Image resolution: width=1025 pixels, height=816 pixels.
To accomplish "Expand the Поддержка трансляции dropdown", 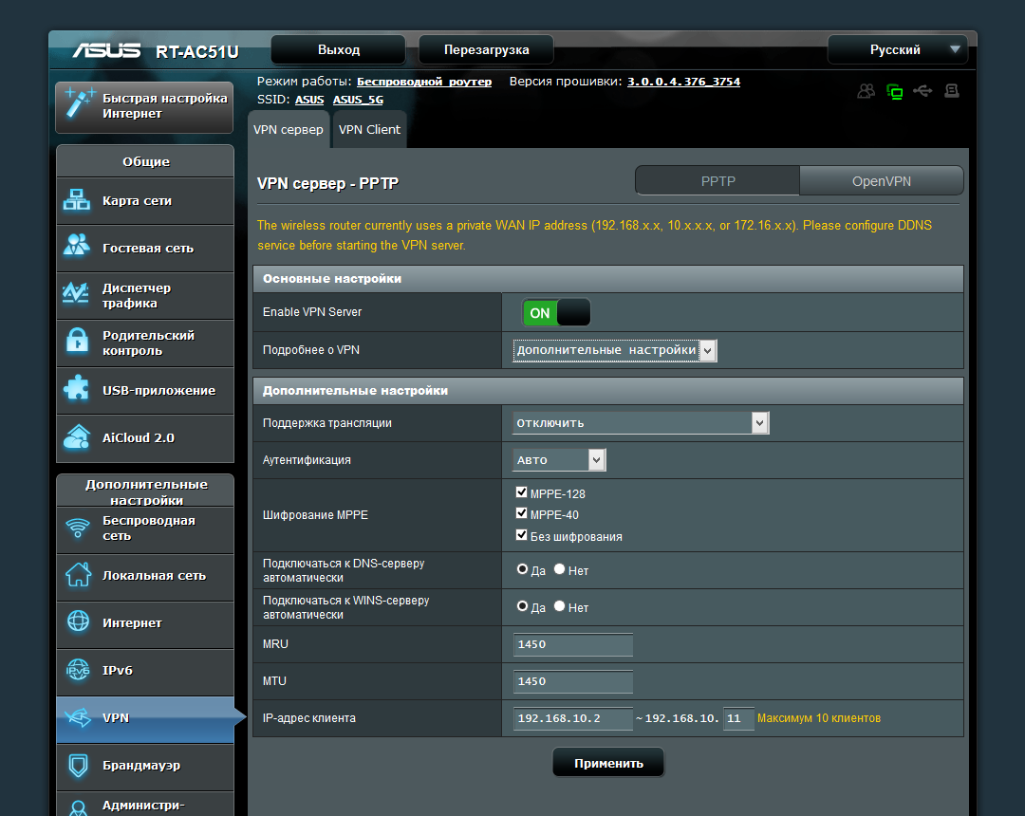I will 641,422.
